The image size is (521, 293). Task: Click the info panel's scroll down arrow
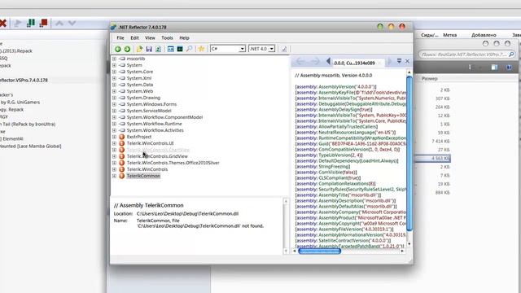click(286, 251)
